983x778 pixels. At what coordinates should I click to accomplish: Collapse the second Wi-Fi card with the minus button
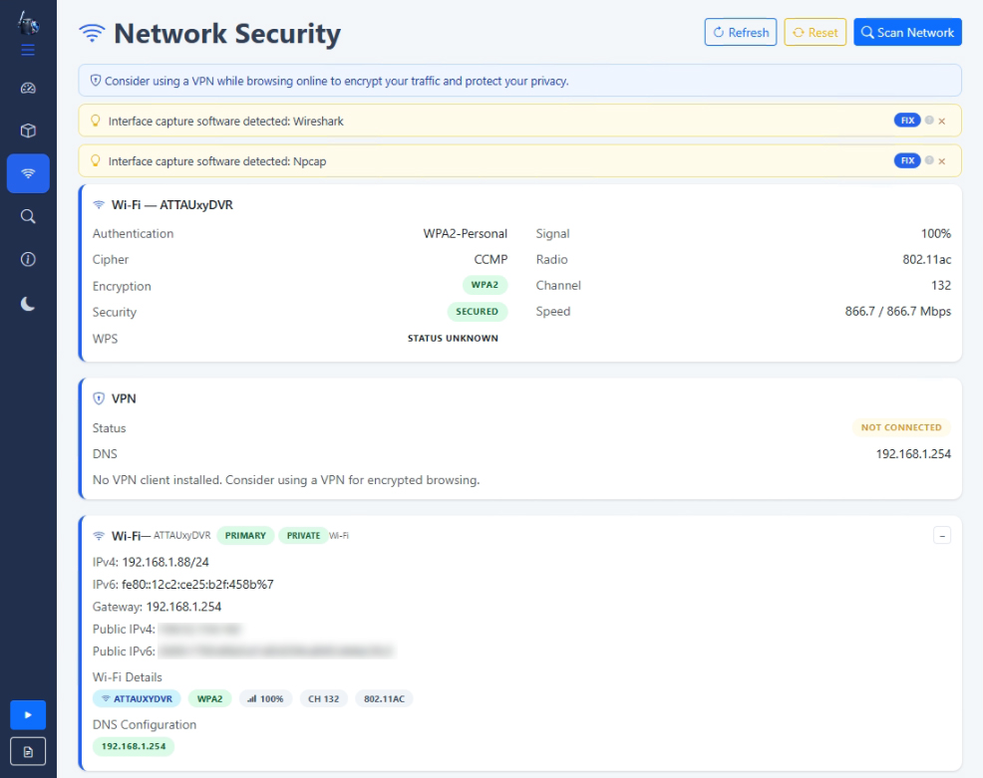coord(942,535)
